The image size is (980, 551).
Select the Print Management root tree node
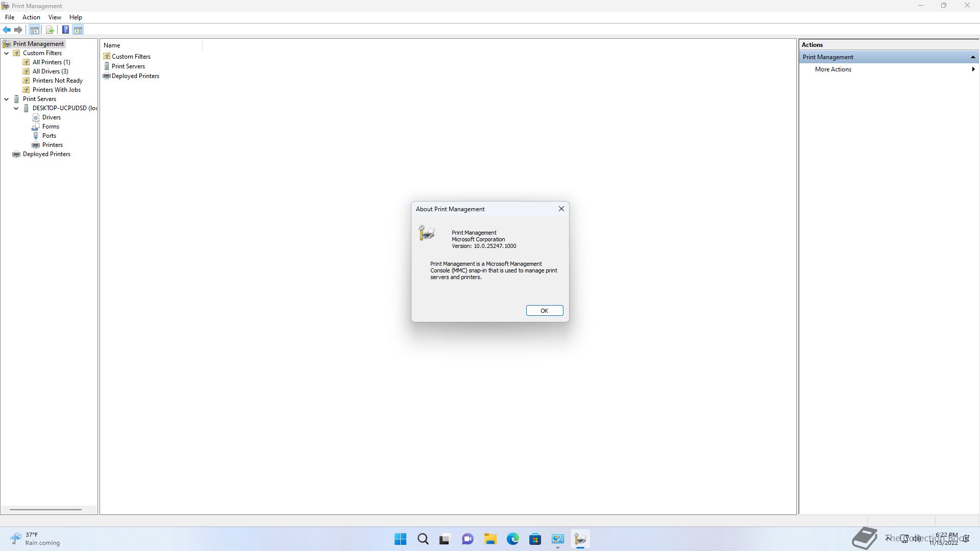(38, 44)
